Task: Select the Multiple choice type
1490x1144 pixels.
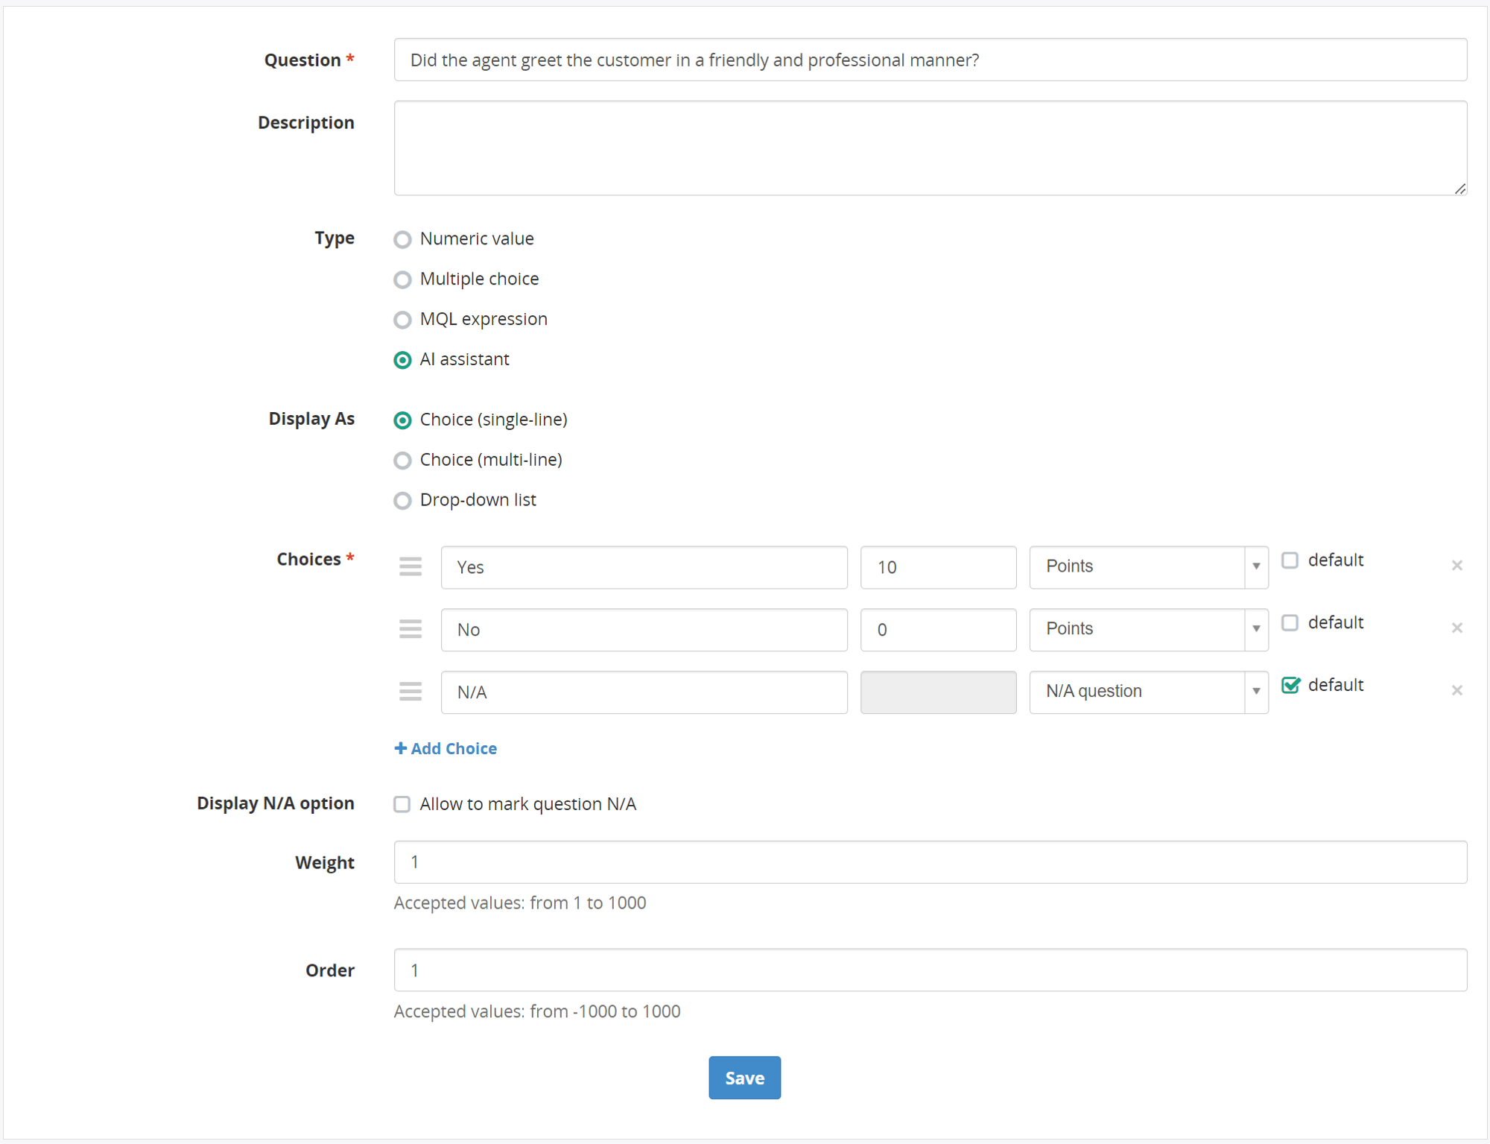Action: point(402,279)
